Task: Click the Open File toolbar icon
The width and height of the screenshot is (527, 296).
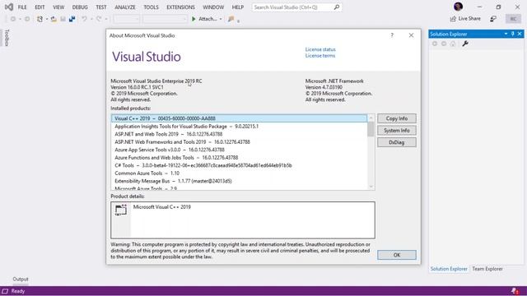Action: click(x=54, y=19)
